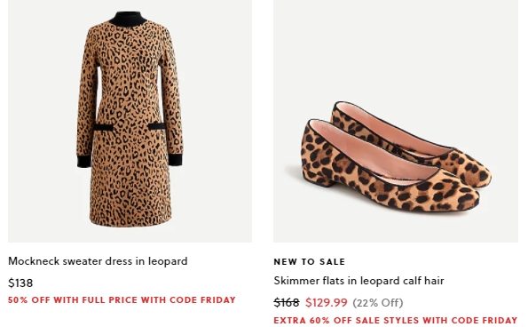Click the right black sleeve cuff of dress
This screenshot has width=528, height=327.
click(x=175, y=159)
